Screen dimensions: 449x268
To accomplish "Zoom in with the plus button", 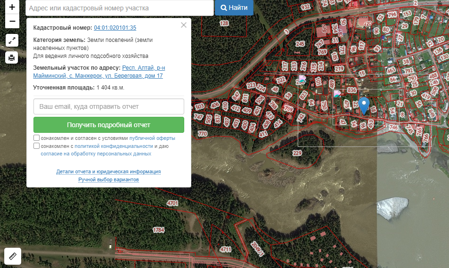I will [x=12, y=7].
